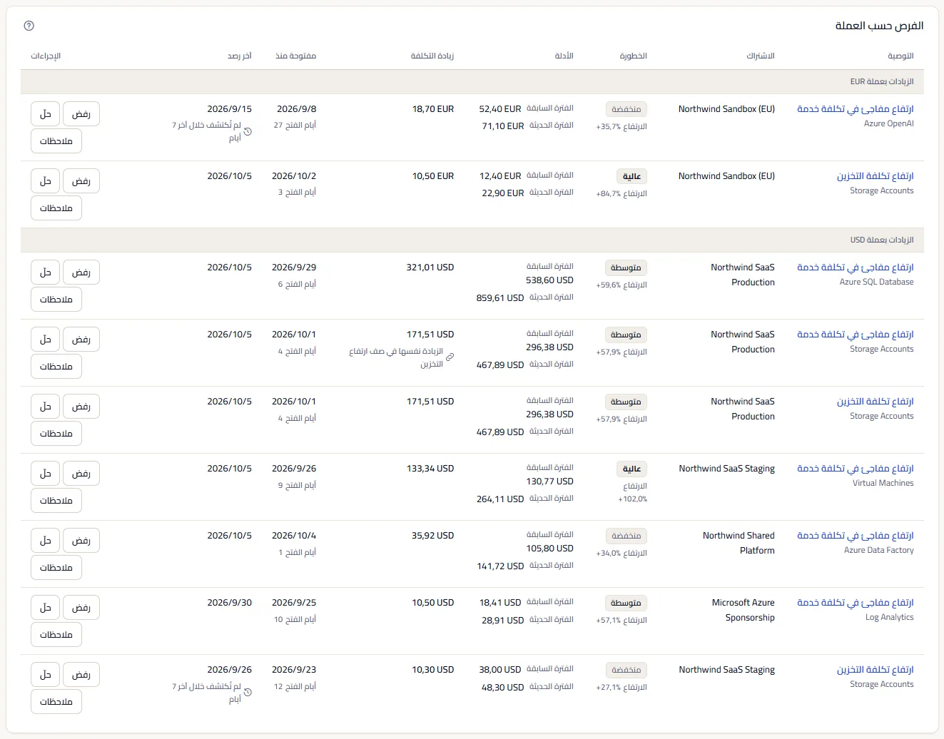Click the 321,01 USD cost increase value
This screenshot has height=739, width=944.
point(430,267)
